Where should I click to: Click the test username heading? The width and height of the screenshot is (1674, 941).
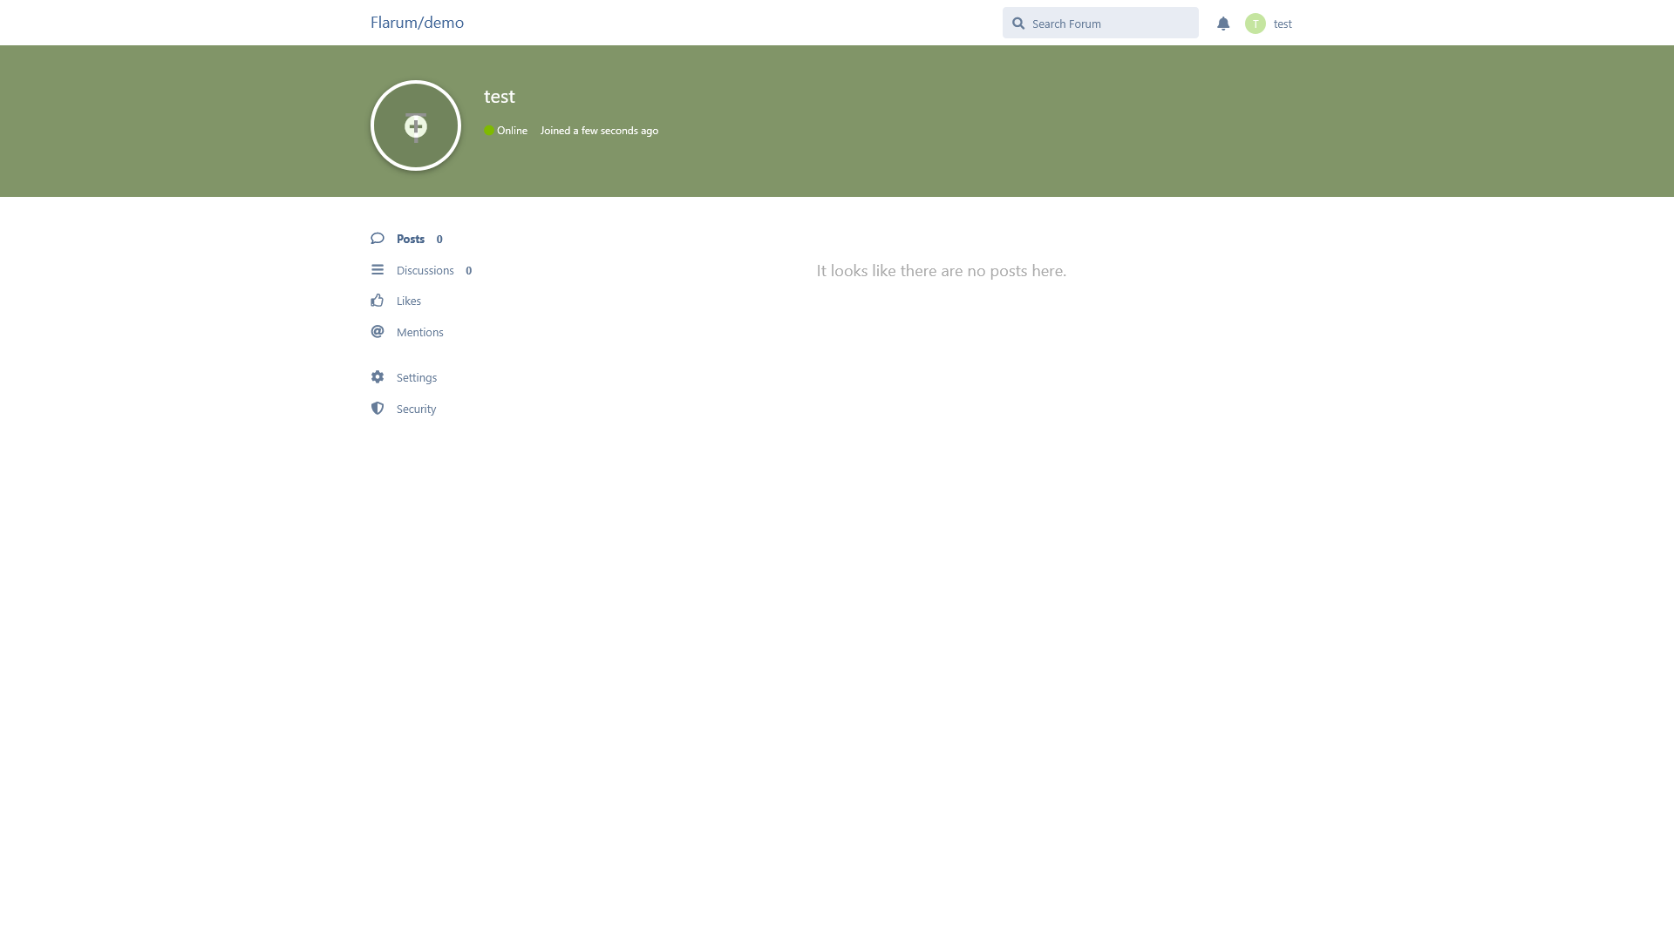(500, 96)
